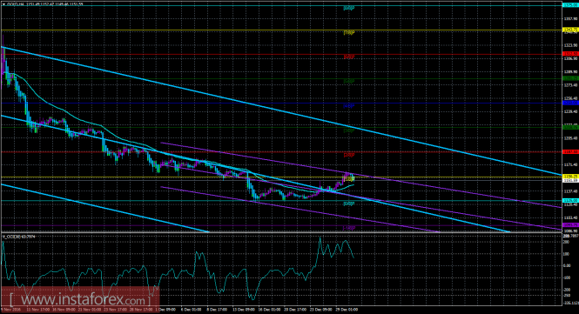The height and width of the screenshot is (314, 579).
Task: Click the 1187.50 red price tag on the axis
Action: (x=569, y=151)
